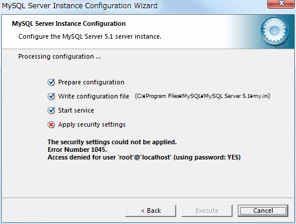296x224 pixels.
Task: Select the Apply security settings label
Action: (92, 124)
